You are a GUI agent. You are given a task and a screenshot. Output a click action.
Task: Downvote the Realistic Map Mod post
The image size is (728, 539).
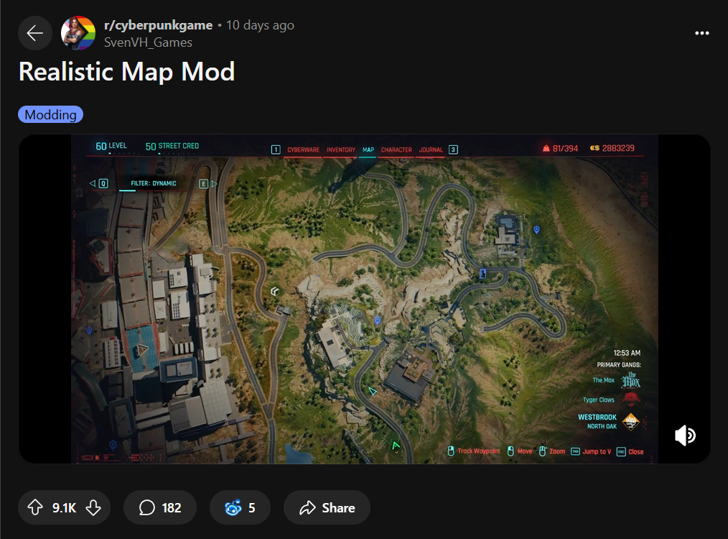coord(93,507)
